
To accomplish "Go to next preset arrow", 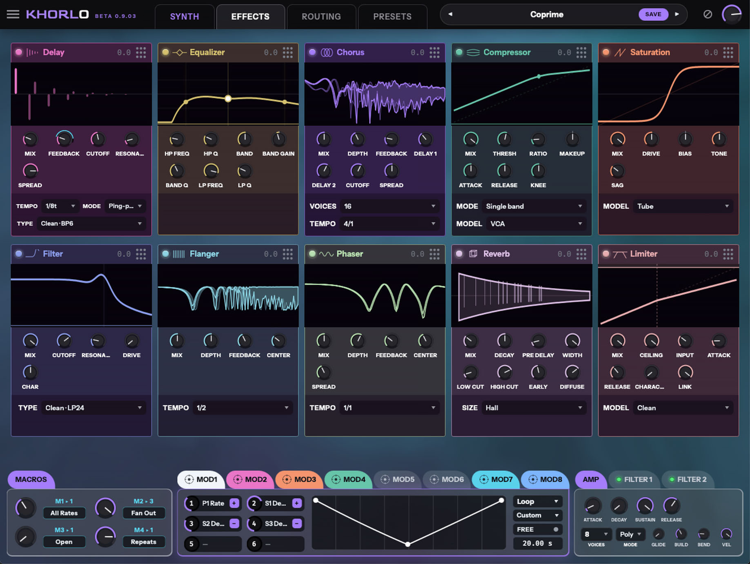I will tap(677, 14).
